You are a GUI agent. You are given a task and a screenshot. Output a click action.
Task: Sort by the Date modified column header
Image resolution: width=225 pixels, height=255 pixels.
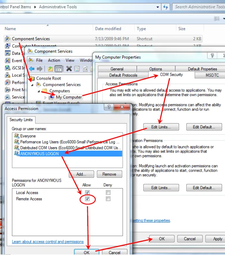point(114,29)
